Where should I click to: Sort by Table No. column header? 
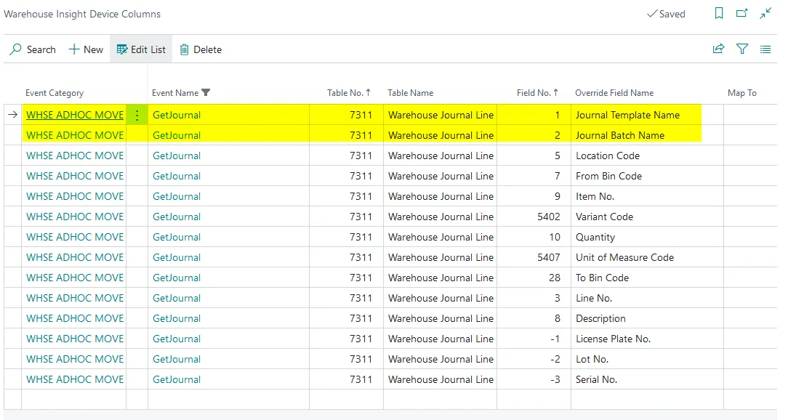tap(349, 92)
